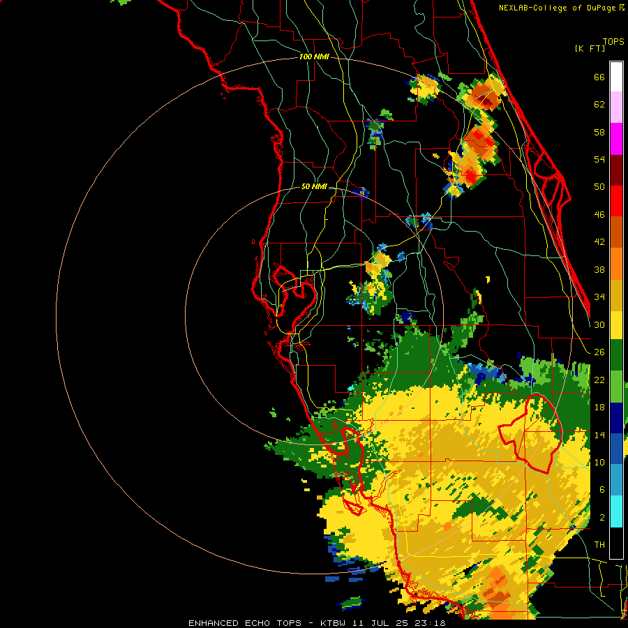The image size is (628, 628).
Task: Click the 26 legend value
Action: [599, 352]
